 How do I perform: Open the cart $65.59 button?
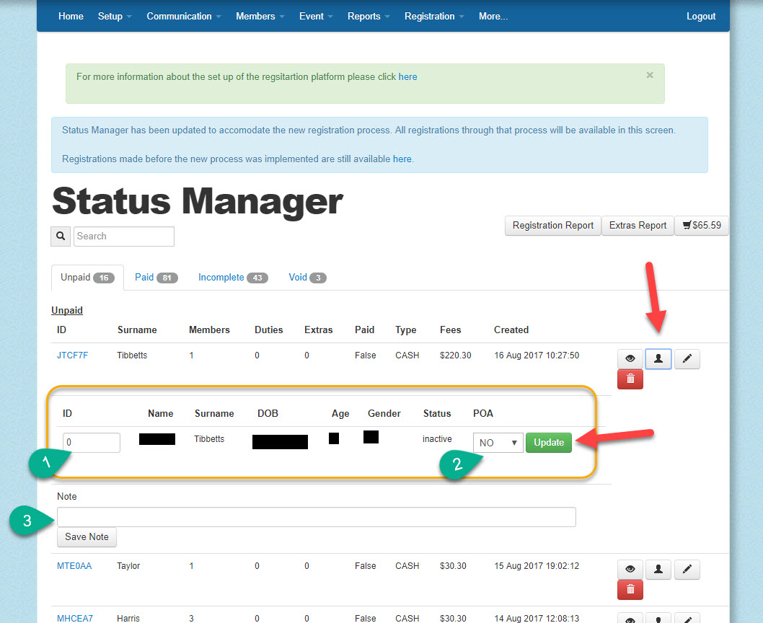point(701,226)
